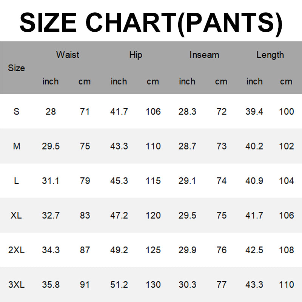The width and height of the screenshot is (302, 302).
Task: Click length inch value 39.4 for S
Action: [x=254, y=112]
